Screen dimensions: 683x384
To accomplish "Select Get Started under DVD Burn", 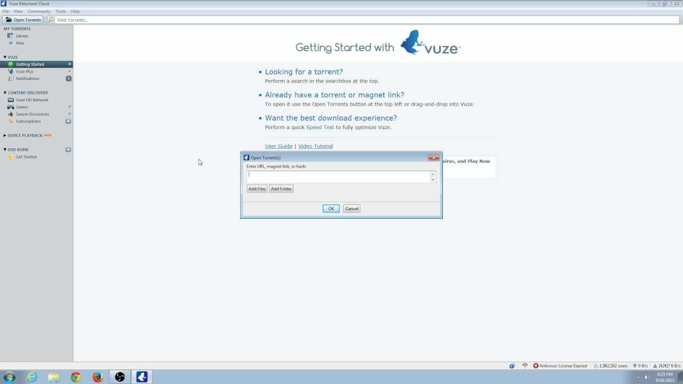I will 26,156.
